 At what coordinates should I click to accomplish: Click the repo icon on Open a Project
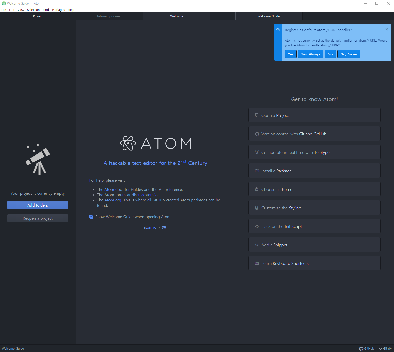[x=257, y=115]
